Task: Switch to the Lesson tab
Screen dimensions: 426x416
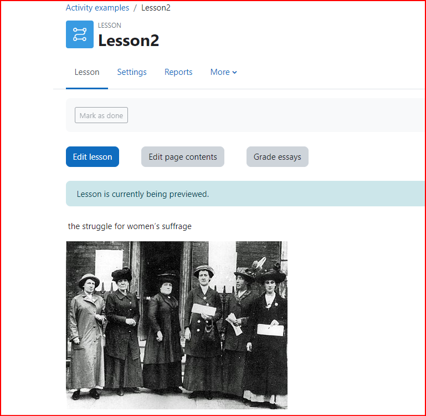Action: [87, 72]
